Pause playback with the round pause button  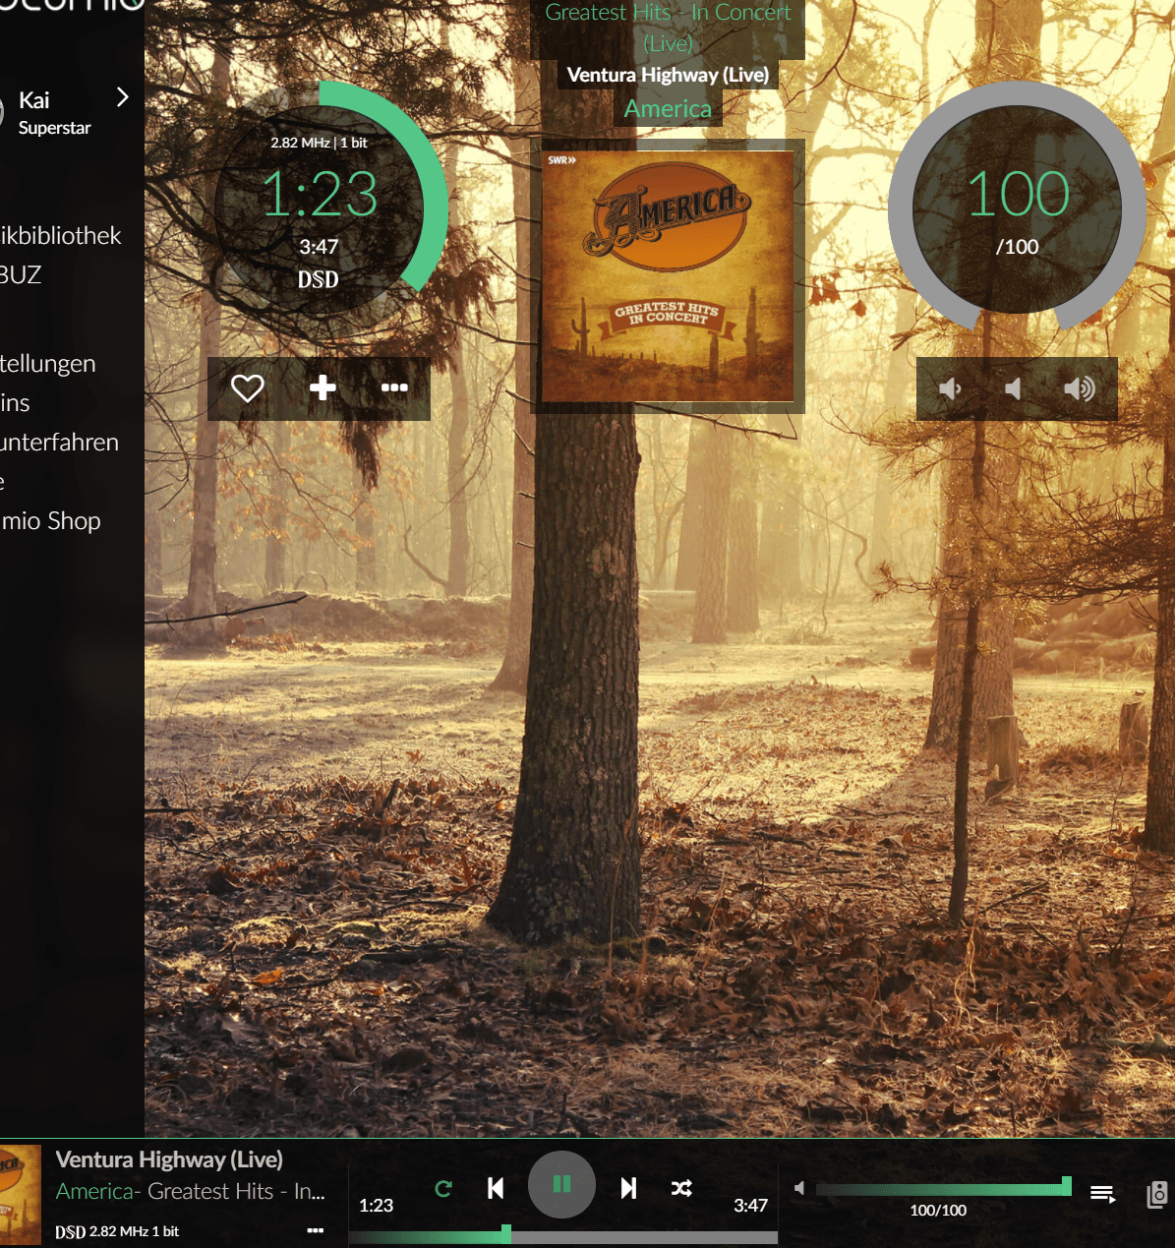[x=561, y=1184]
